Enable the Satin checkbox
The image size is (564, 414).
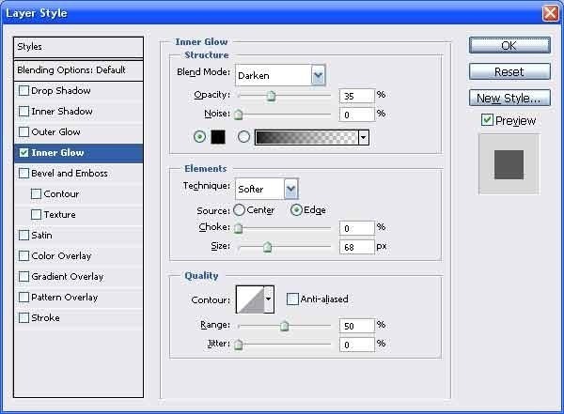(23, 236)
